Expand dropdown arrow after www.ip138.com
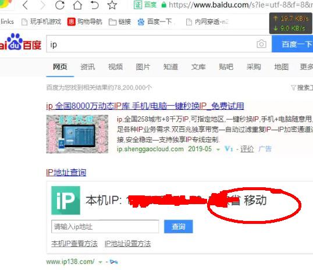This screenshot has width=313, height=271. (100, 262)
